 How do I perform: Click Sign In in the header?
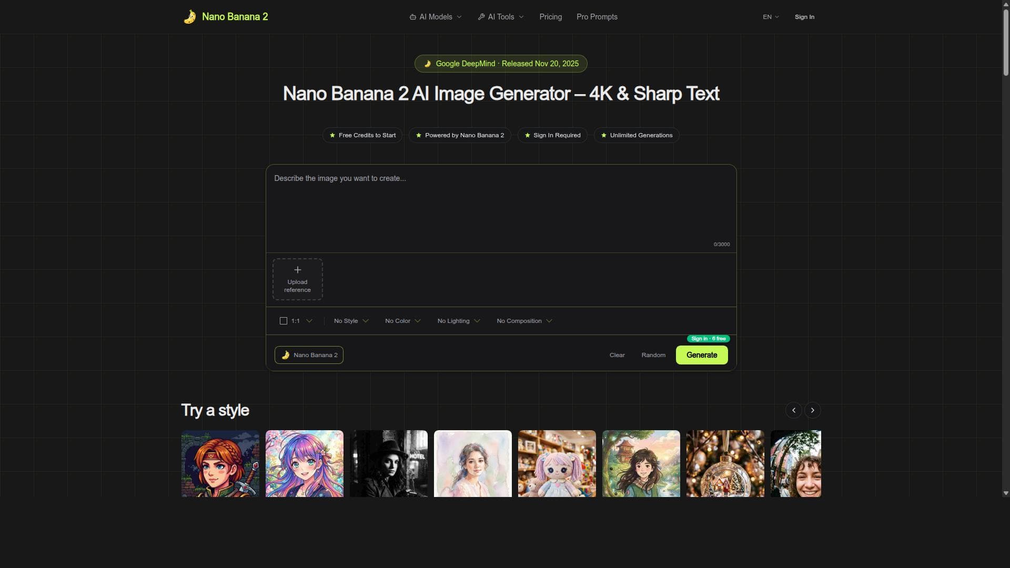804,17
